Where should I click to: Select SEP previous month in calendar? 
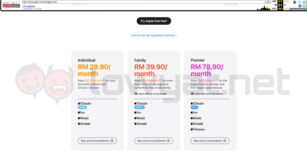coord(274,1)
